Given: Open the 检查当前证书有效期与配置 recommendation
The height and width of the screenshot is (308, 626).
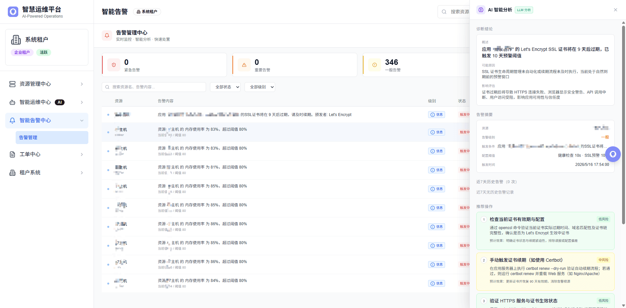Looking at the screenshot, I should tap(545, 231).
